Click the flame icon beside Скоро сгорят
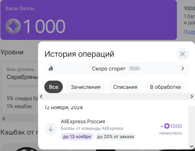 (x=51, y=68)
